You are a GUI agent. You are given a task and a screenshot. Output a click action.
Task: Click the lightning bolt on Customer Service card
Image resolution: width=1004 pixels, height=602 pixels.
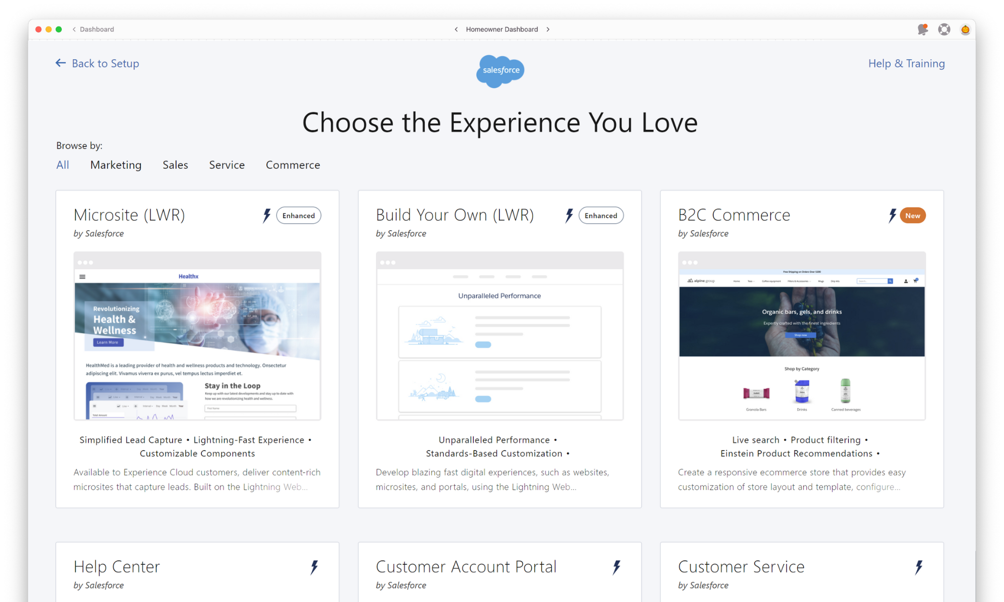coord(919,567)
